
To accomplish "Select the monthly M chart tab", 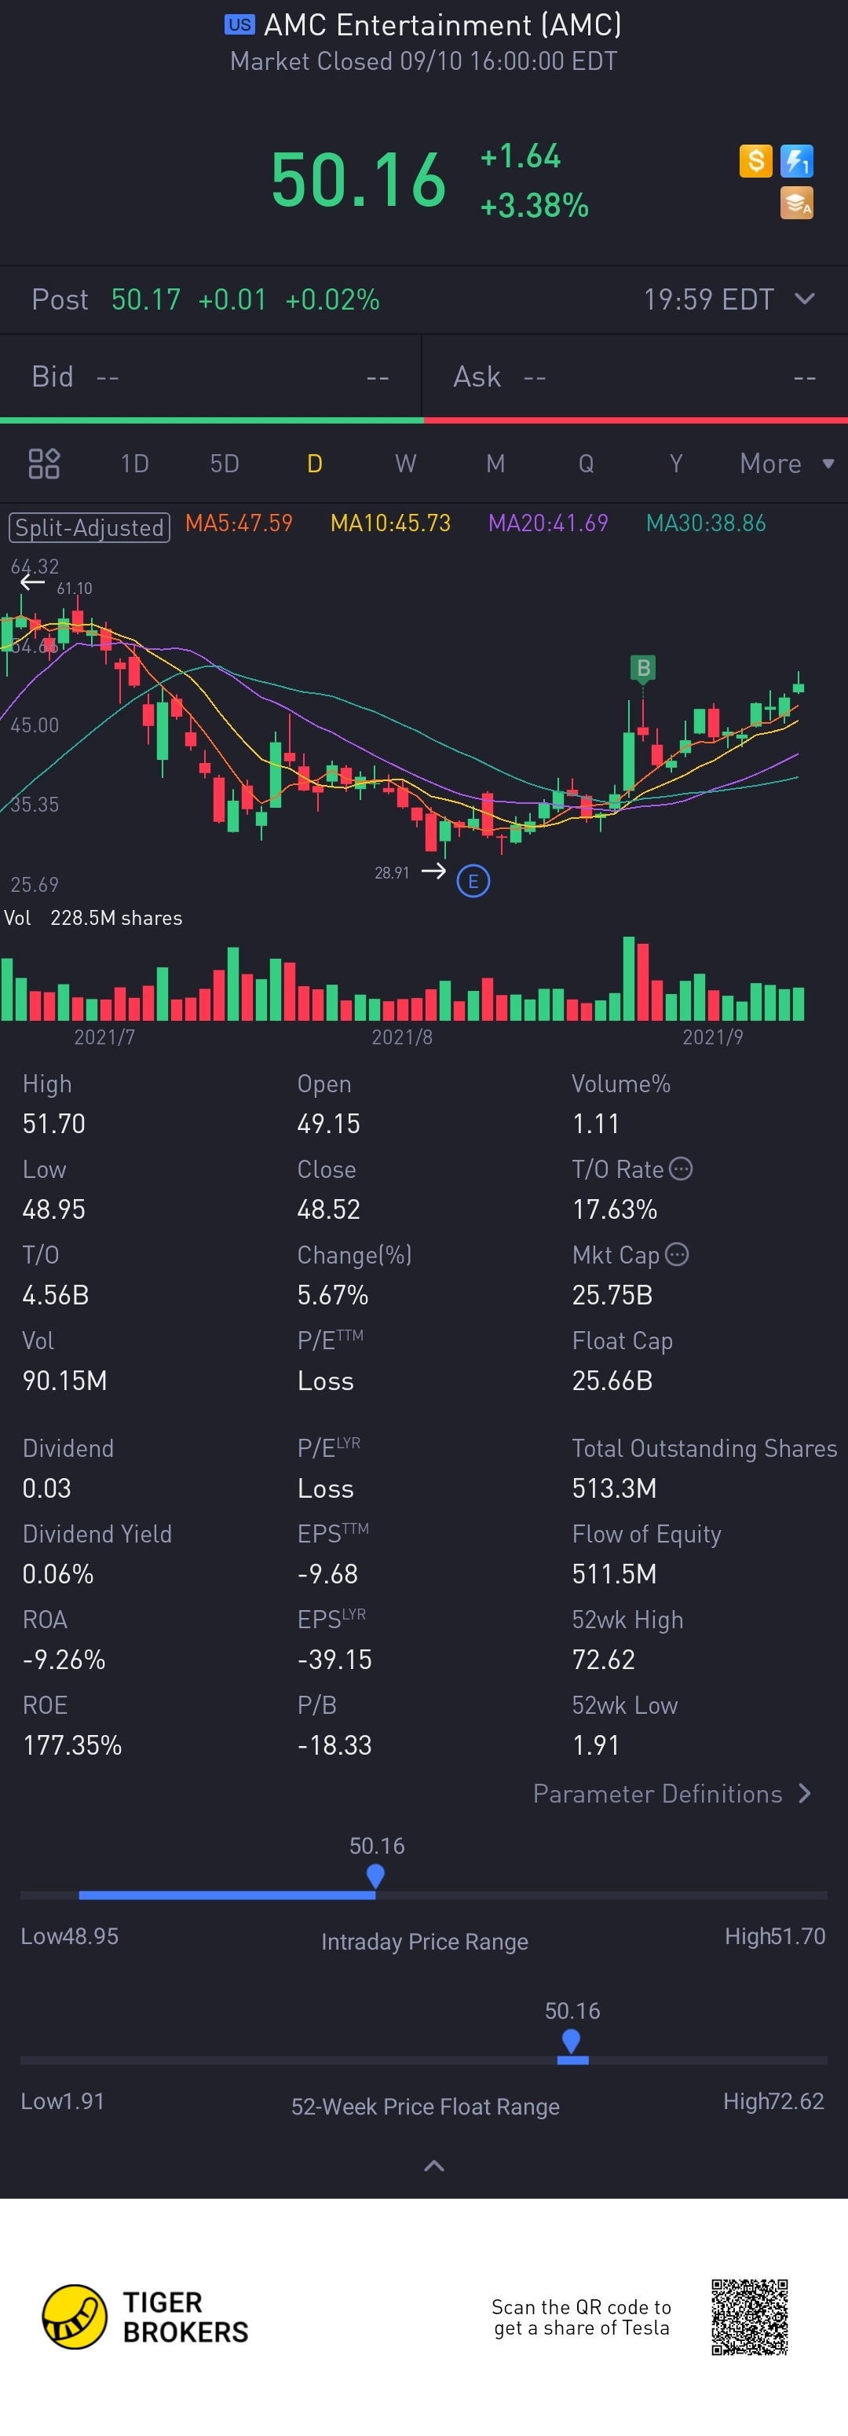I will (495, 464).
